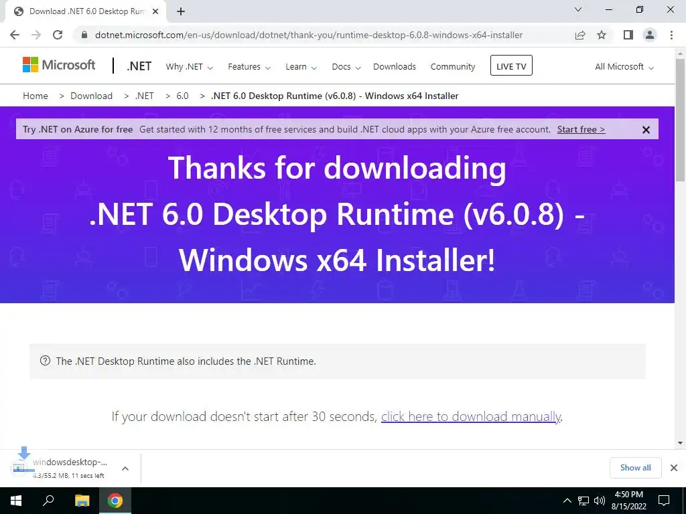Bookmark this page with the star icon
The image size is (686, 514).
point(602,35)
